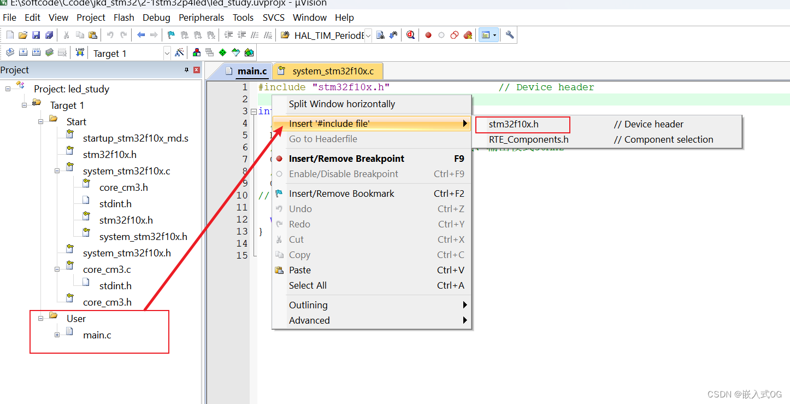Collapse the Project: led_study tree node
The height and width of the screenshot is (404, 790).
8,89
